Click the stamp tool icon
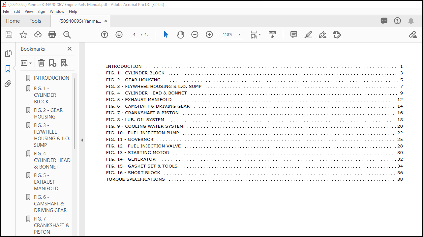The height and width of the screenshot is (237, 423). point(337,35)
